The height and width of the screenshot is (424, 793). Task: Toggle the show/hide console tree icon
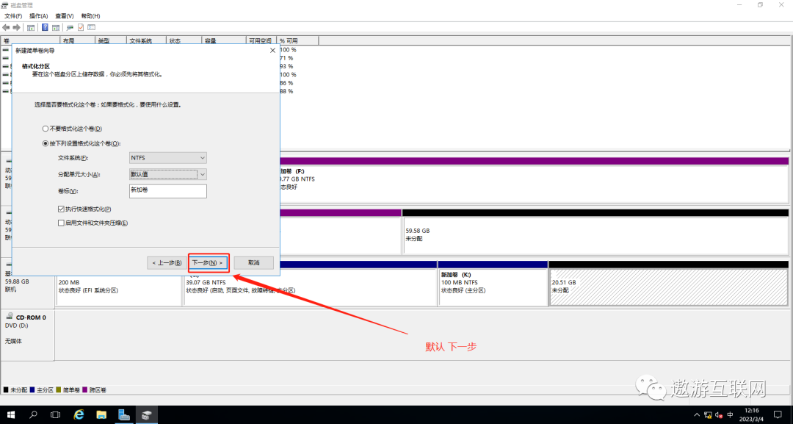coord(31,27)
